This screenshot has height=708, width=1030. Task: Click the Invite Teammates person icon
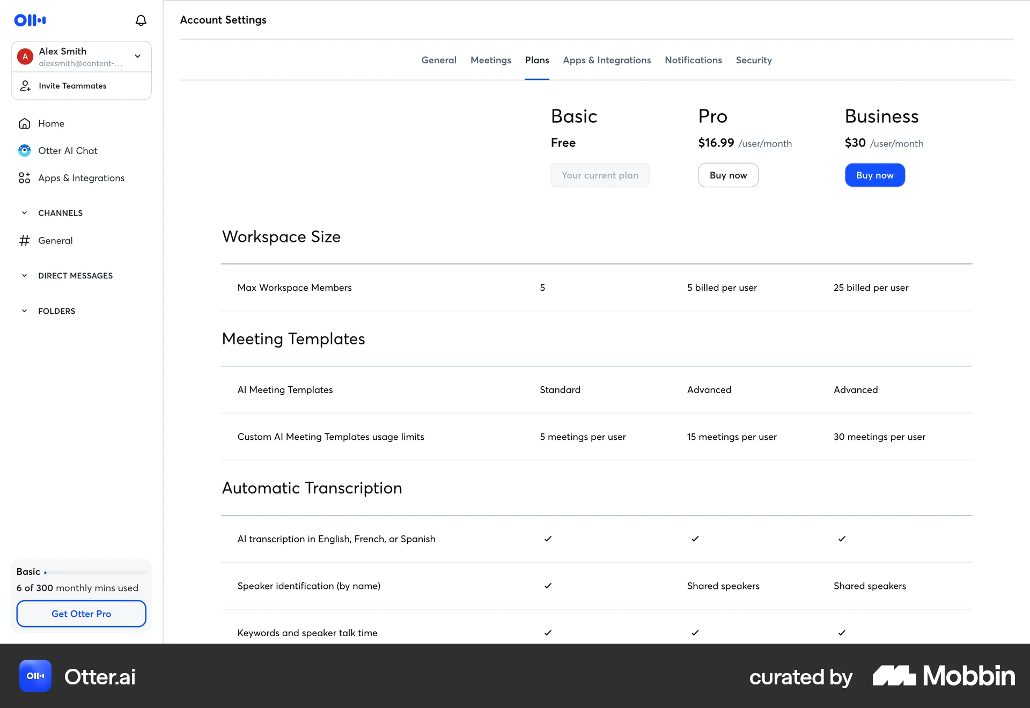(x=25, y=86)
